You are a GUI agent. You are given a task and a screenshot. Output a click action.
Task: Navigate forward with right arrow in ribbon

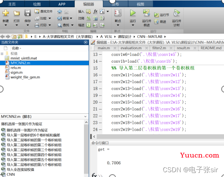pyautogui.click(x=66, y=12)
